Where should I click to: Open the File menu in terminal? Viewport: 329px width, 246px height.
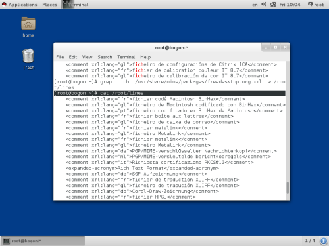(x=60, y=57)
